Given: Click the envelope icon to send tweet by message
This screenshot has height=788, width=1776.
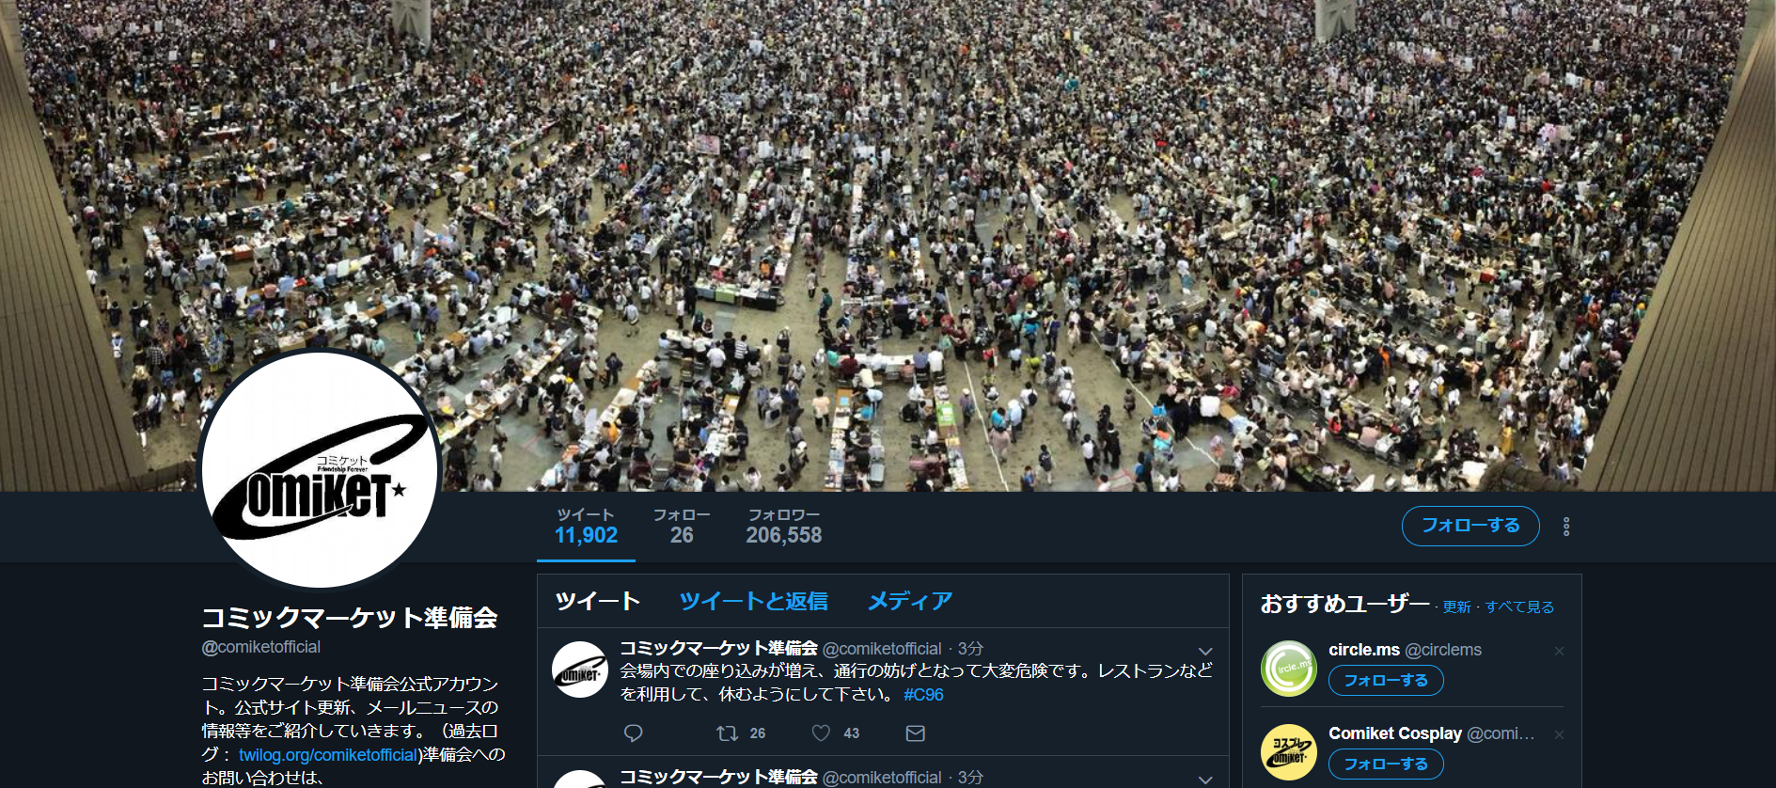Looking at the screenshot, I should [x=915, y=733].
